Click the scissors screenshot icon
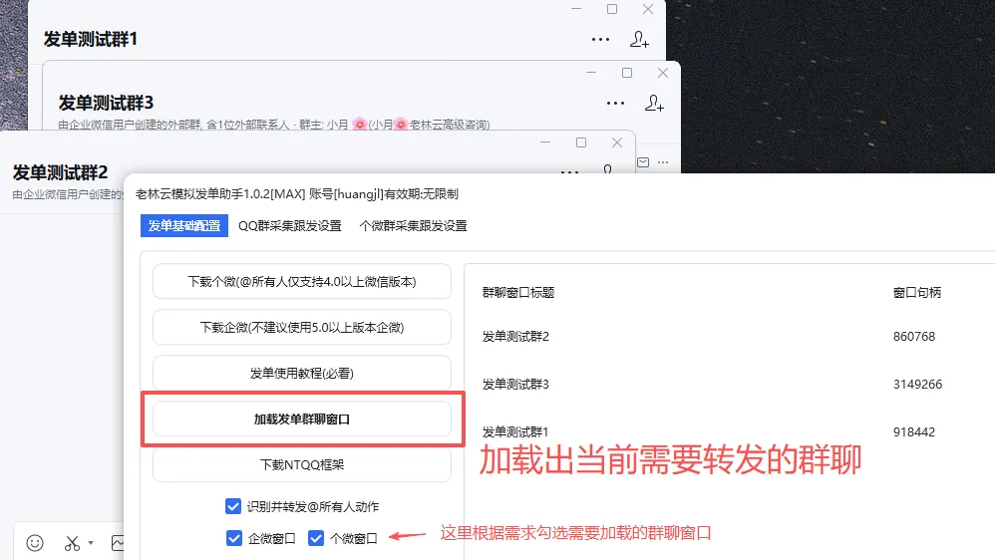The height and width of the screenshot is (560, 995). pyautogui.click(x=73, y=543)
